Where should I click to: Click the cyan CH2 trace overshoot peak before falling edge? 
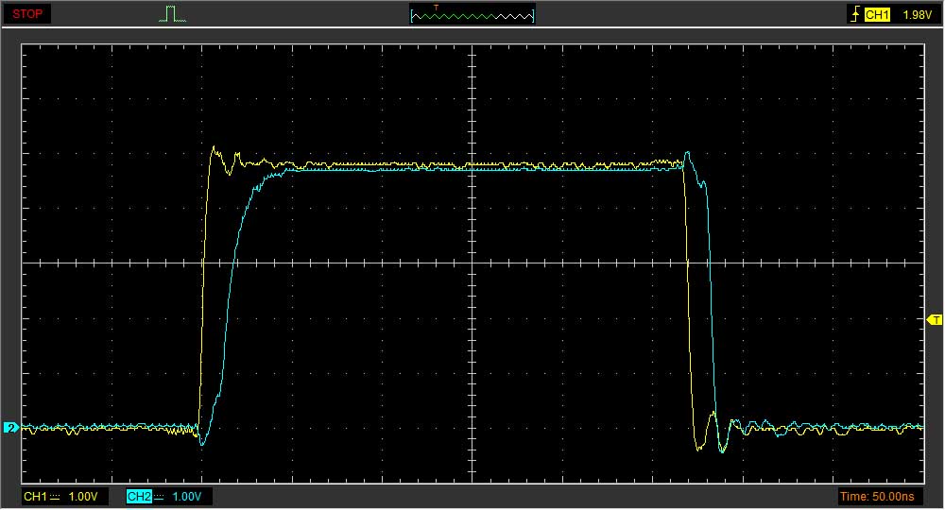tap(687, 153)
